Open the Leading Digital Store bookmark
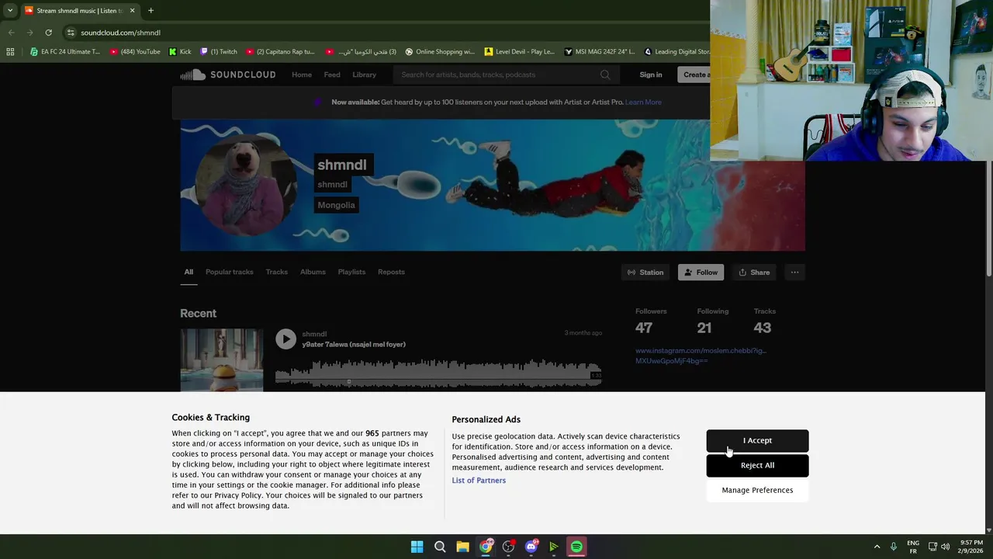This screenshot has height=559, width=993. coord(676,52)
